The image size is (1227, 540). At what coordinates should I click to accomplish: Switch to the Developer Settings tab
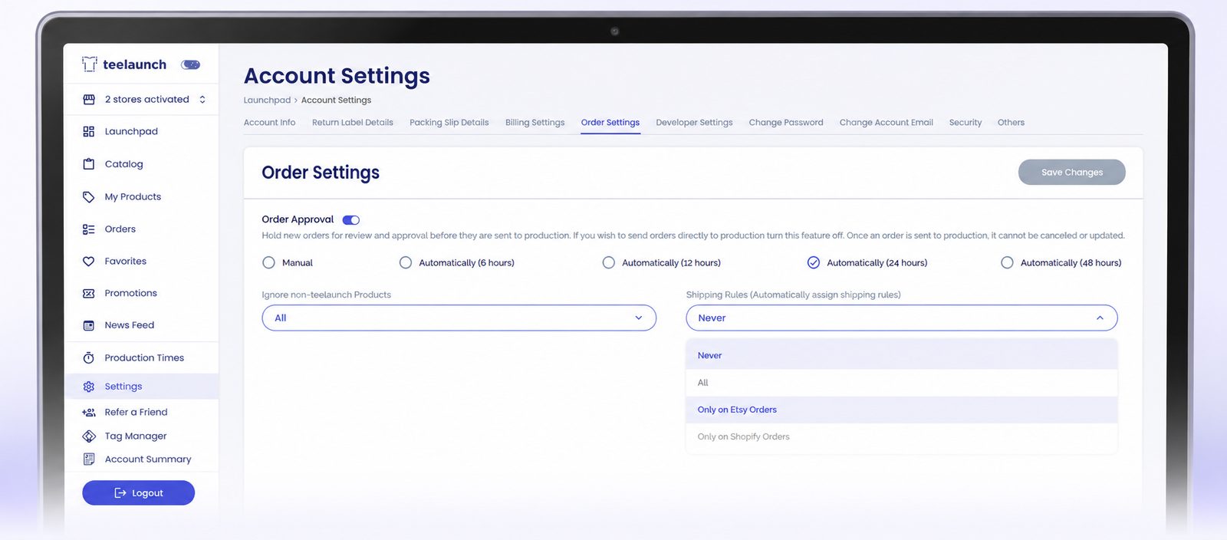click(x=694, y=123)
